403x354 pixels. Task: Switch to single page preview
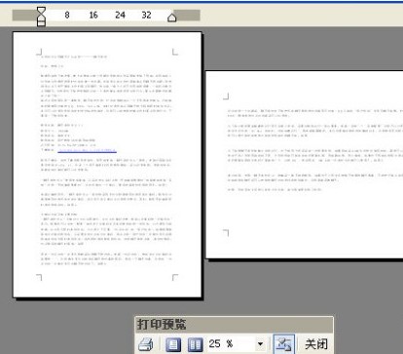pyautogui.click(x=173, y=344)
